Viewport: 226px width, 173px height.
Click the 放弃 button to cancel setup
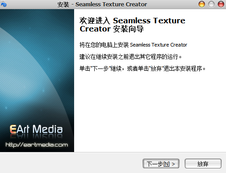[203, 164]
